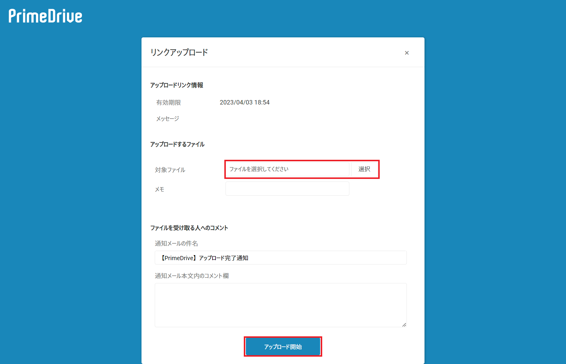The width and height of the screenshot is (566, 364).
Task: Click the 通知メールの件名 label
Action: pyautogui.click(x=176, y=243)
